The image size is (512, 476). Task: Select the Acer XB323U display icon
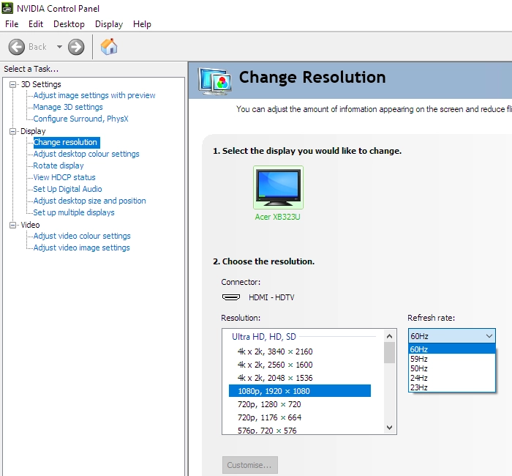coord(278,187)
